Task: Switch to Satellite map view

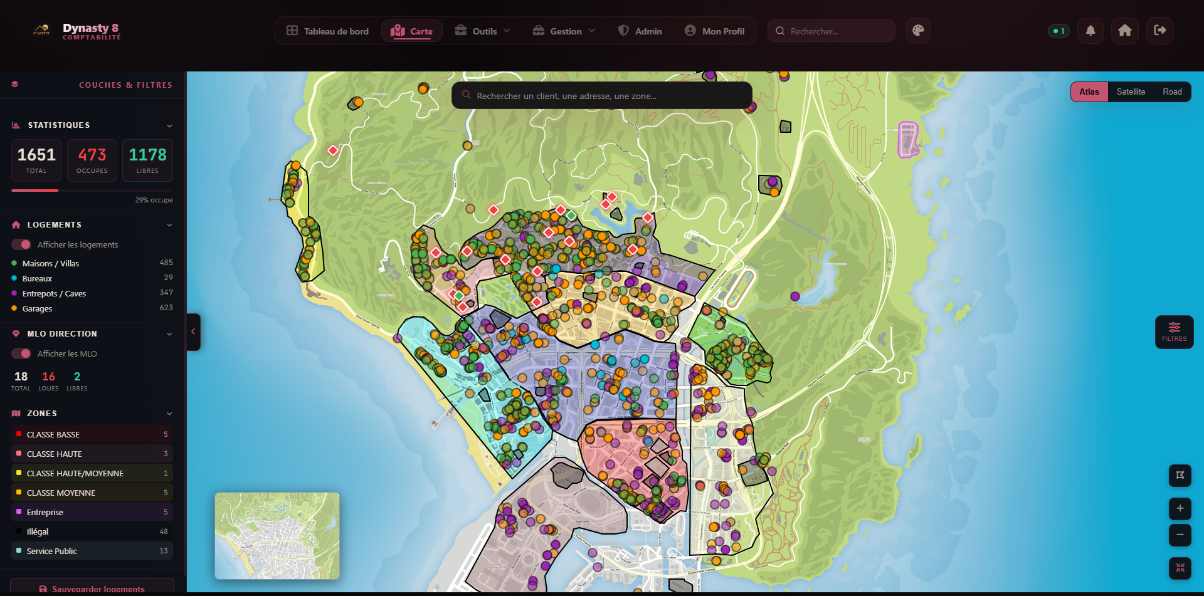Action: coord(1130,92)
